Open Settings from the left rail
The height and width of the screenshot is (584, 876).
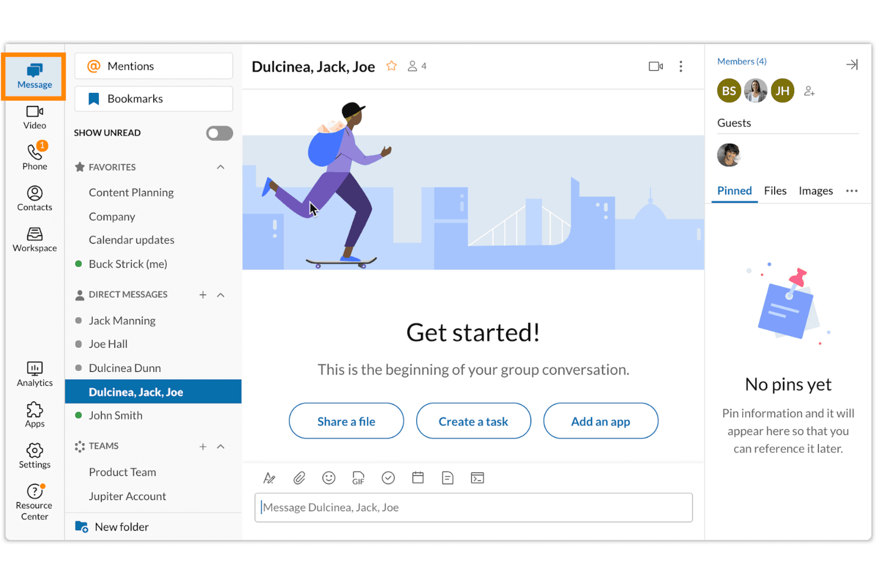(x=34, y=456)
